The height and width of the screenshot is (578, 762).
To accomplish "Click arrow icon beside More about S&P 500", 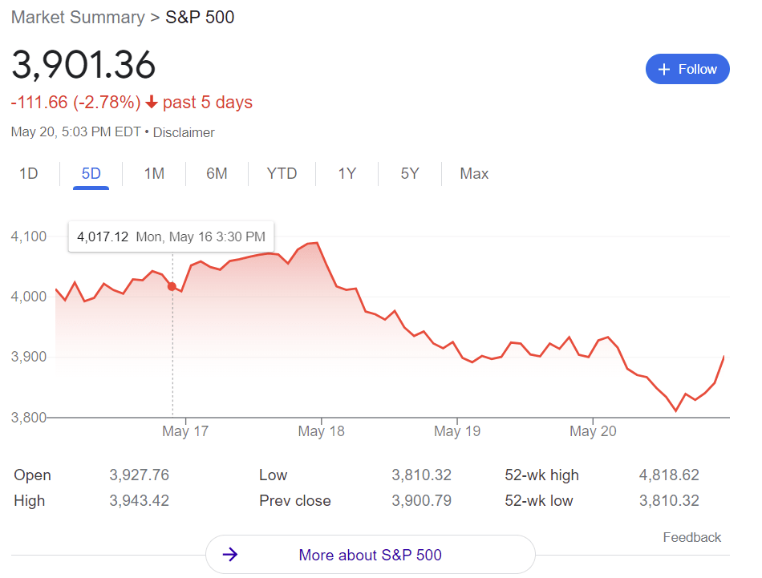I will [x=230, y=555].
